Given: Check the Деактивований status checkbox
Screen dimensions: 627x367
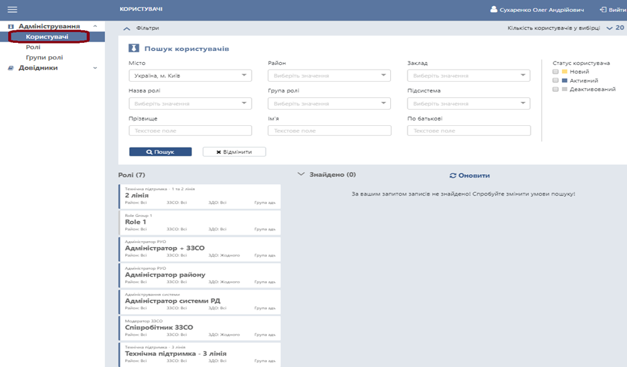Looking at the screenshot, I should tap(555, 89).
